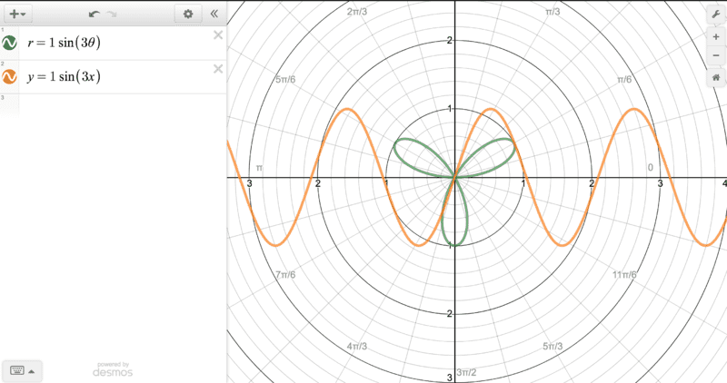Toggle the orange sine curve's visibility icon

coord(11,77)
